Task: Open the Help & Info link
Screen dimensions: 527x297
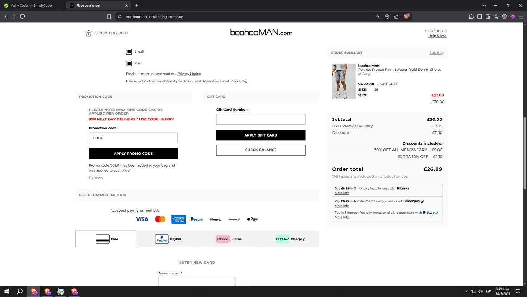Action: (437, 36)
